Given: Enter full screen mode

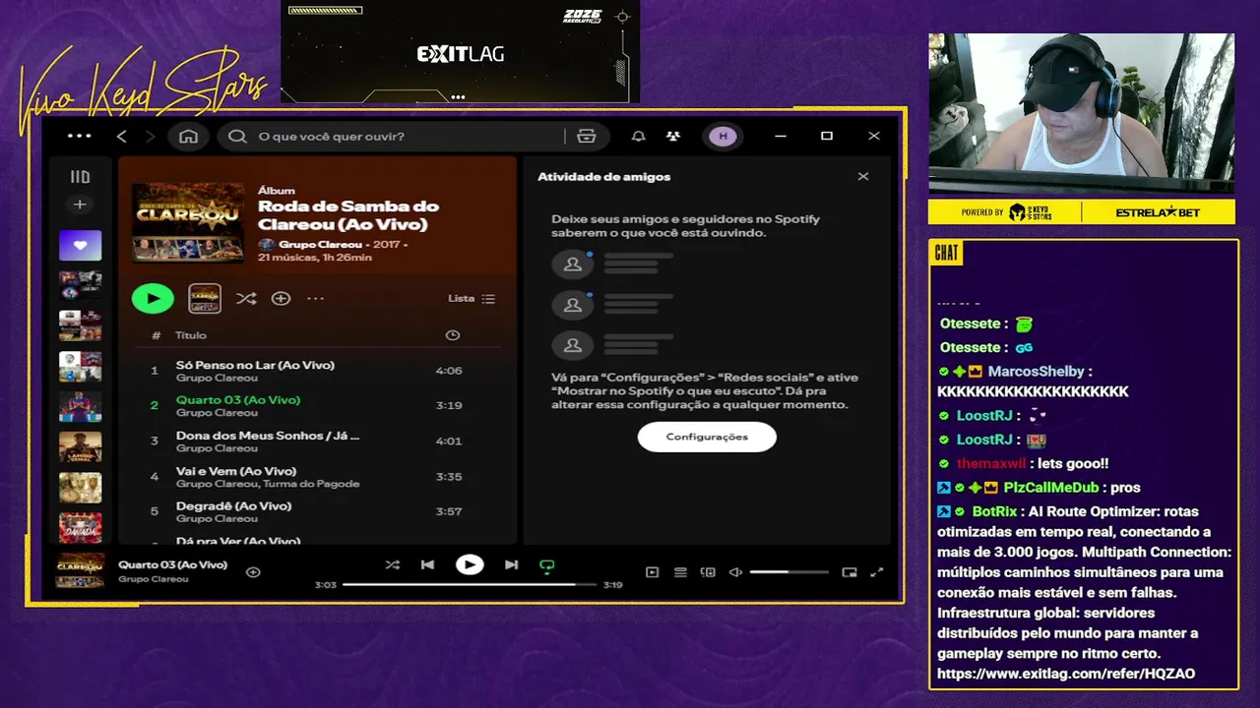Looking at the screenshot, I should coord(877,571).
